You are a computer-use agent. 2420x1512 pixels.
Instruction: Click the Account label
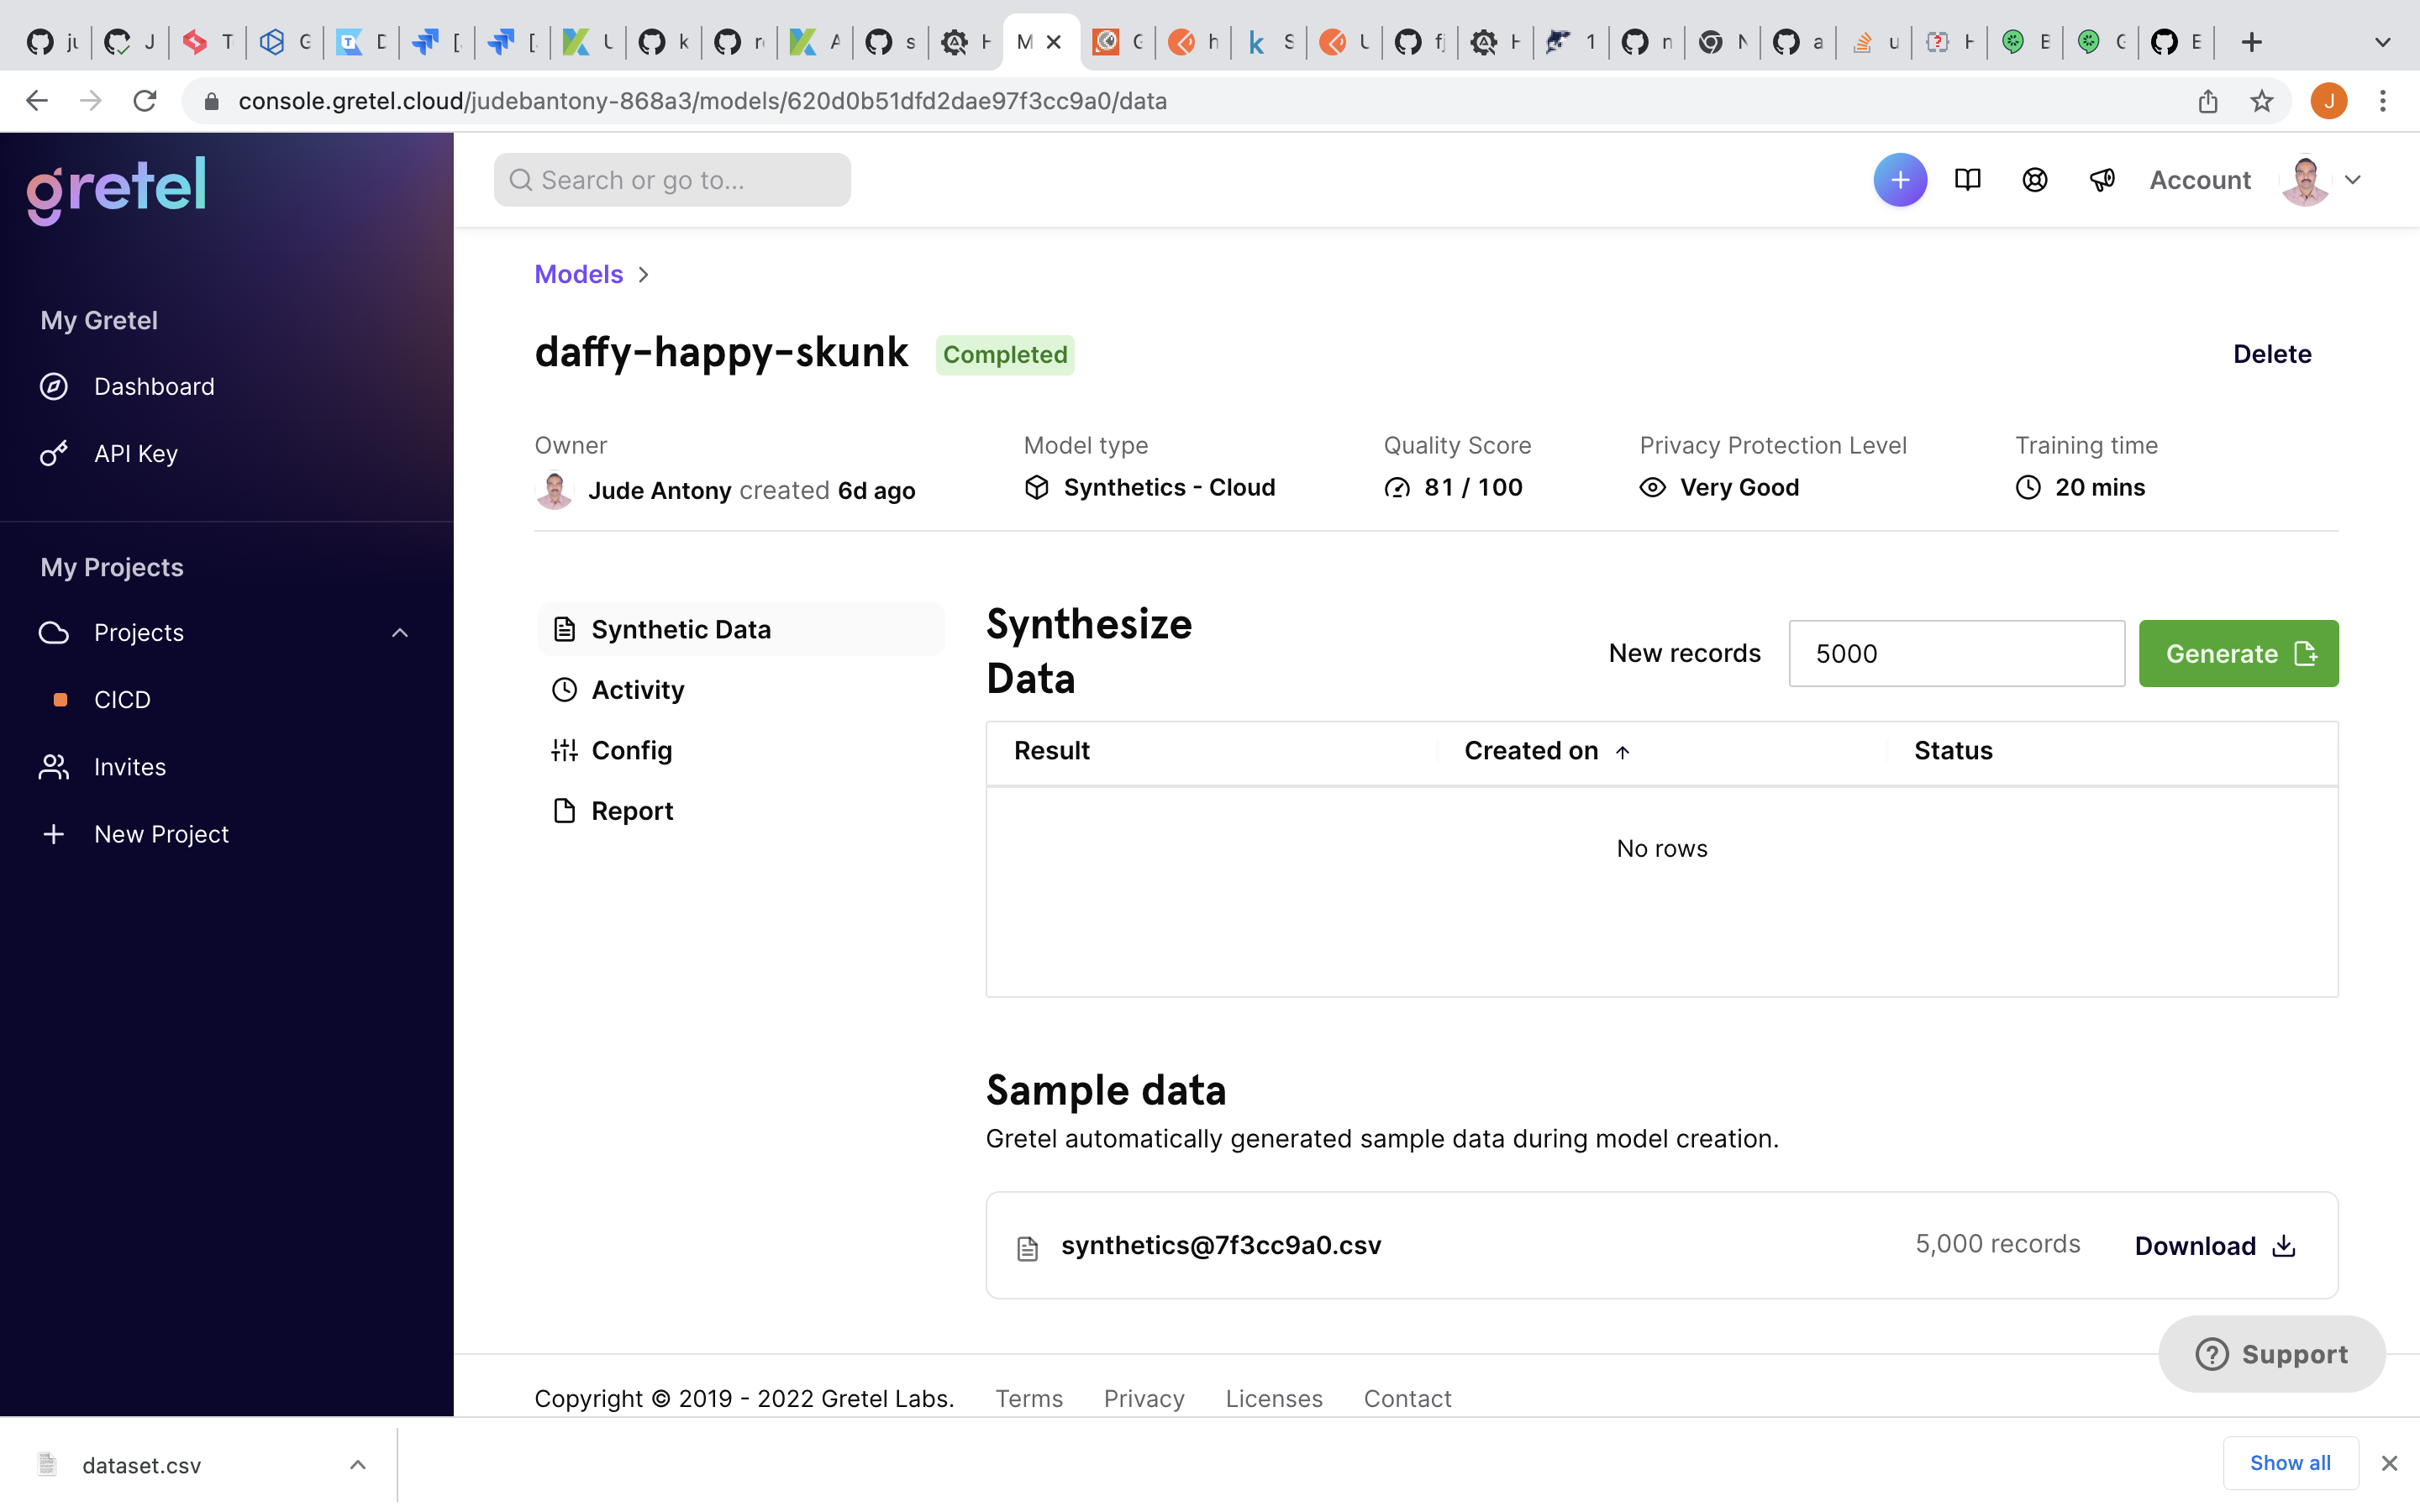point(2200,180)
